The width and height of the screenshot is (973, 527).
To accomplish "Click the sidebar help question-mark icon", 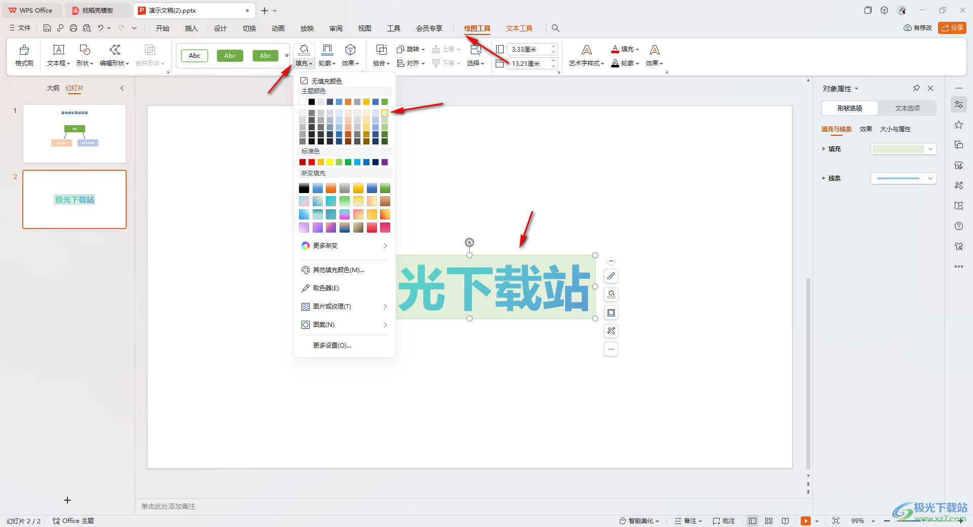I will coord(959,226).
